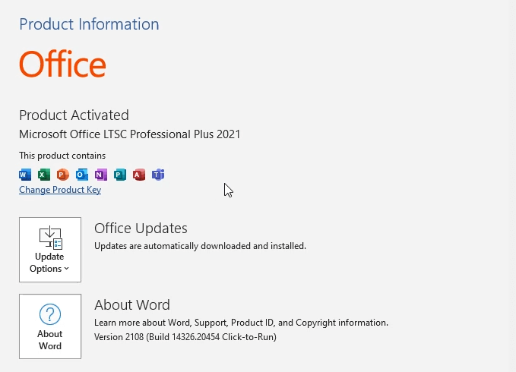Screen dimensions: 516x372
Task: Click the Product Information heading
Action: (x=89, y=24)
